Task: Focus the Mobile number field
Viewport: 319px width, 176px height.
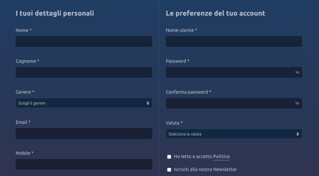Action: [84, 164]
